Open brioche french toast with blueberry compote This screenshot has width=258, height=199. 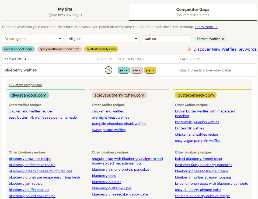(212, 184)
